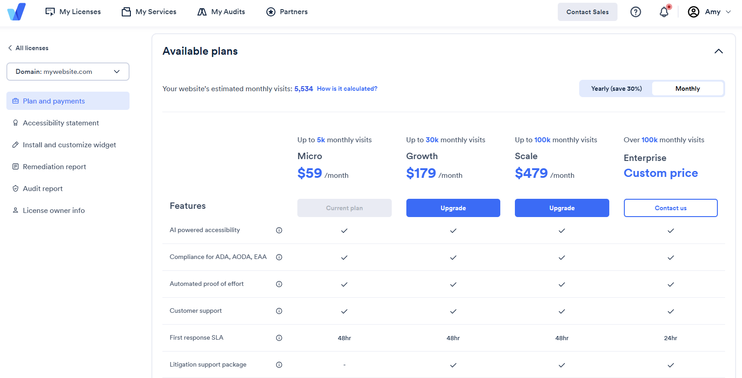This screenshot has width=742, height=378.
Task: Show info for Compliance for ADA, AODA, EAA
Action: point(279,257)
